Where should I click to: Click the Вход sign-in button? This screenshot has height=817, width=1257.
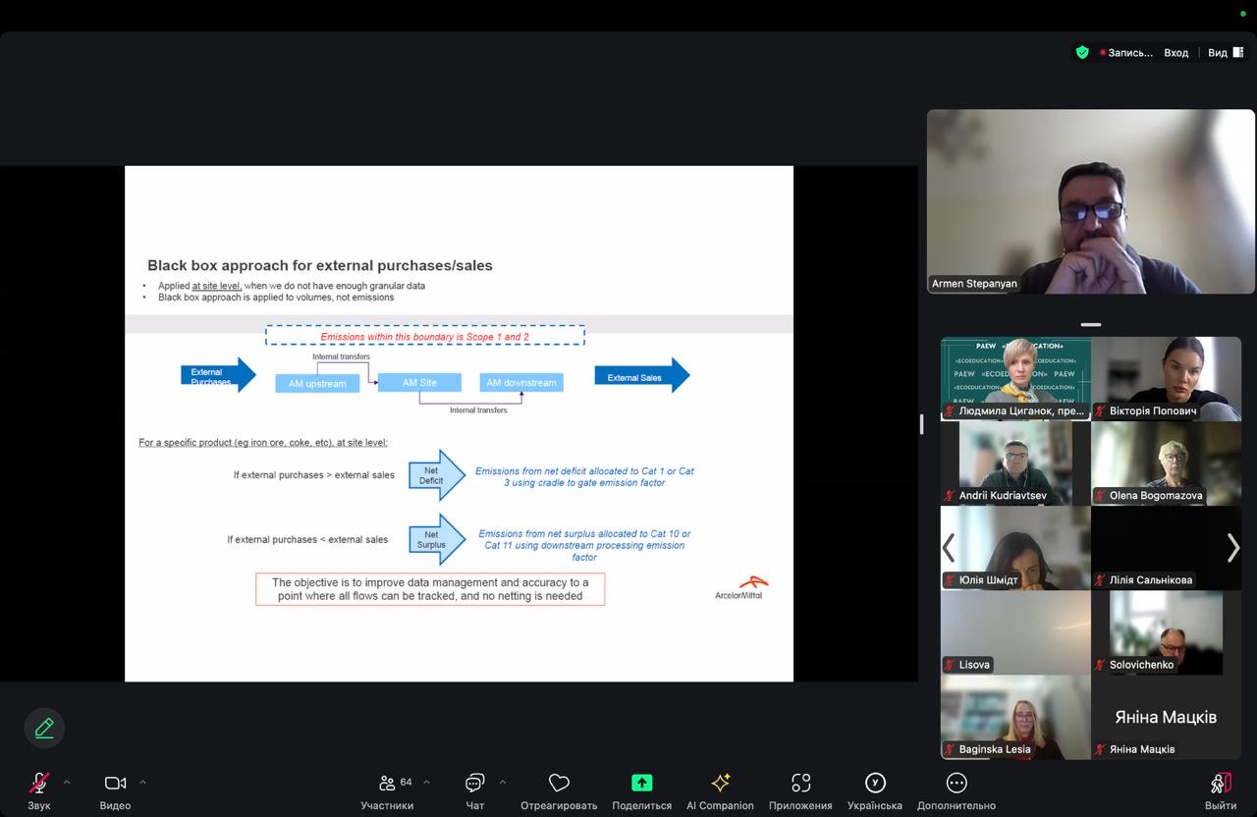(1175, 53)
